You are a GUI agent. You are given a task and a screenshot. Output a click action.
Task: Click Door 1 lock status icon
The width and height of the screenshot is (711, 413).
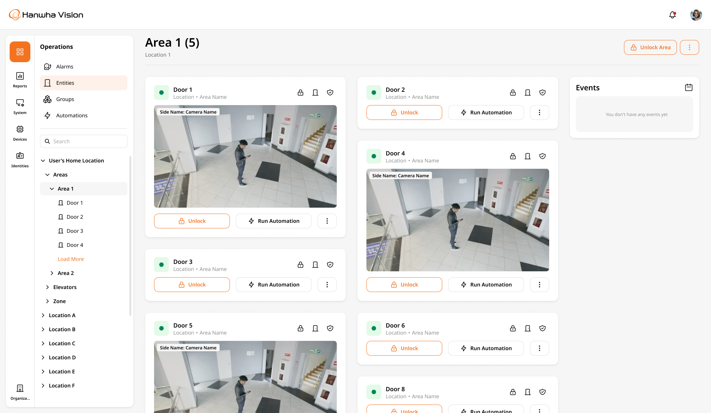tap(301, 93)
